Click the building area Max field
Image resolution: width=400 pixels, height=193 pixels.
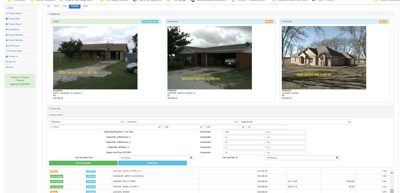pyautogui.click(x=286, y=132)
